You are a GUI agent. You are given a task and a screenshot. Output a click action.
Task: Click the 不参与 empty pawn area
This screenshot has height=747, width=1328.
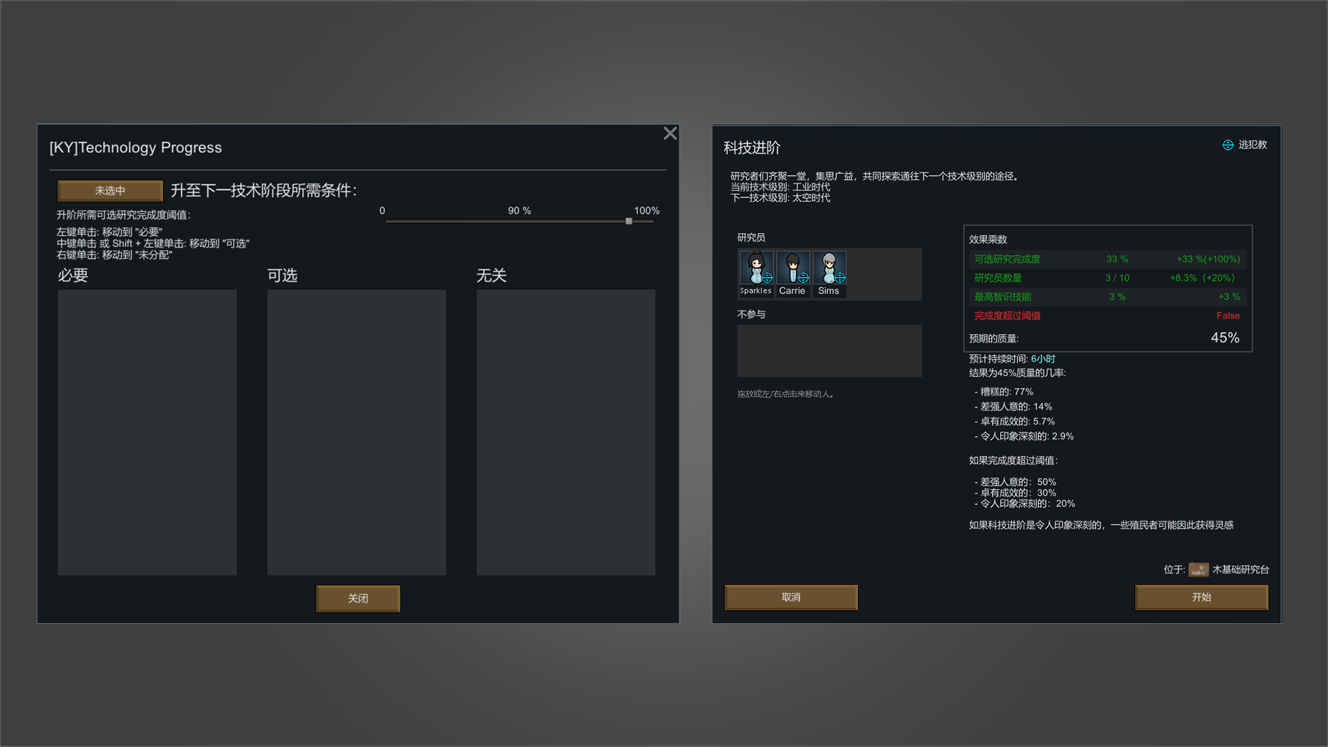(829, 351)
